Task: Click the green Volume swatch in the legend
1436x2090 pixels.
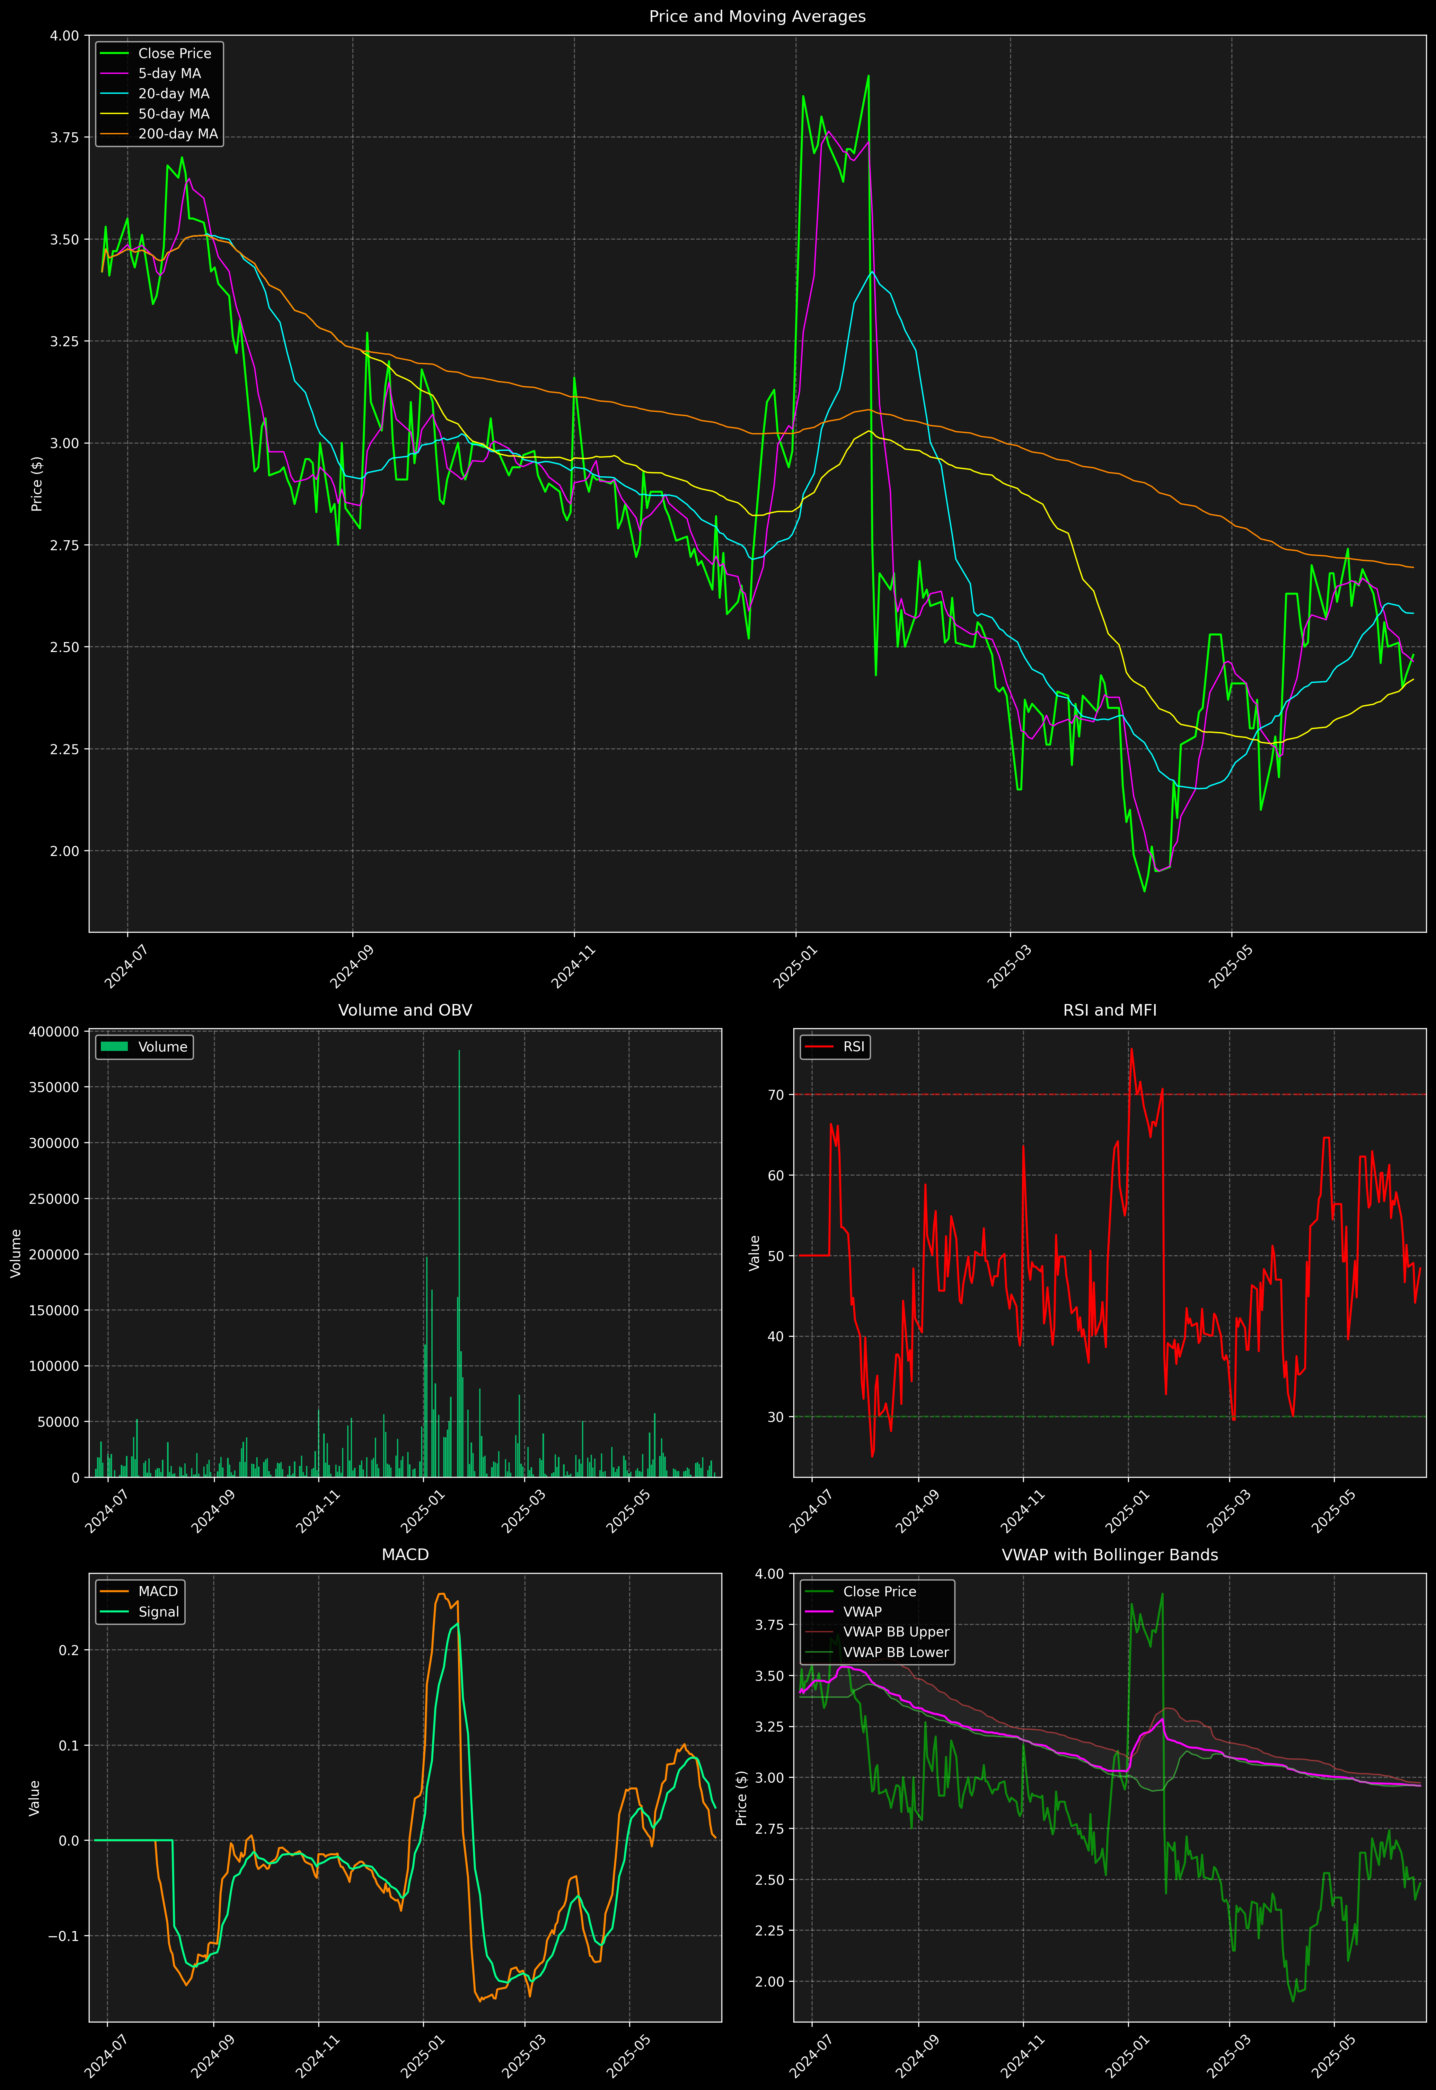Action: tap(114, 1047)
